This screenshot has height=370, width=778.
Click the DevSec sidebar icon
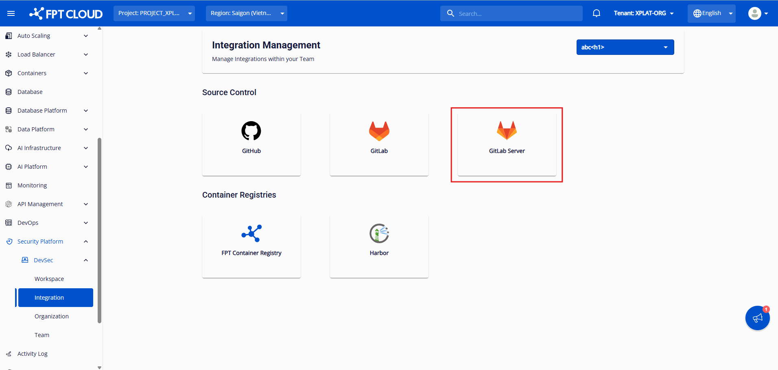pos(25,260)
